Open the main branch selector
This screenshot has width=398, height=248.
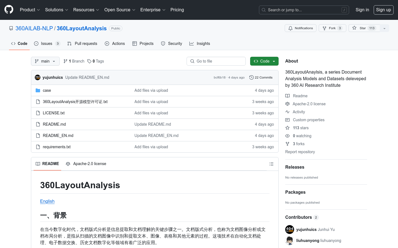click(x=45, y=61)
